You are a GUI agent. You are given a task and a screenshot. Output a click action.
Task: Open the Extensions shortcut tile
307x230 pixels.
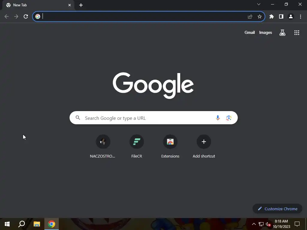click(170, 146)
